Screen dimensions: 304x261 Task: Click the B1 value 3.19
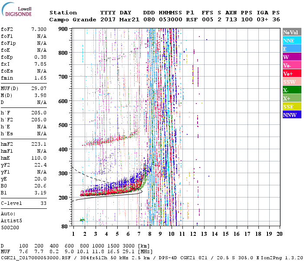click(x=40, y=193)
